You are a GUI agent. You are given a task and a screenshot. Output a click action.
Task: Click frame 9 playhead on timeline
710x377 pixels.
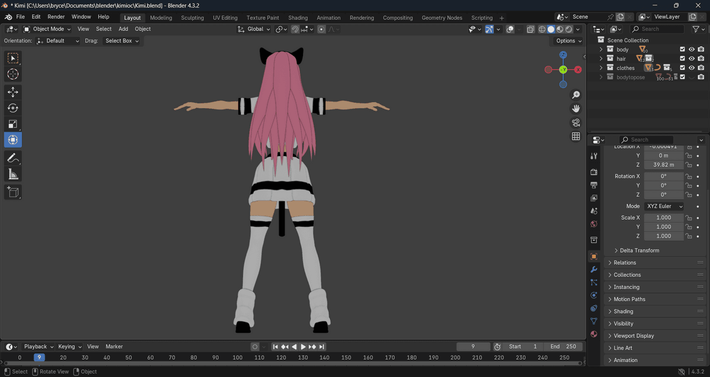[x=39, y=357]
